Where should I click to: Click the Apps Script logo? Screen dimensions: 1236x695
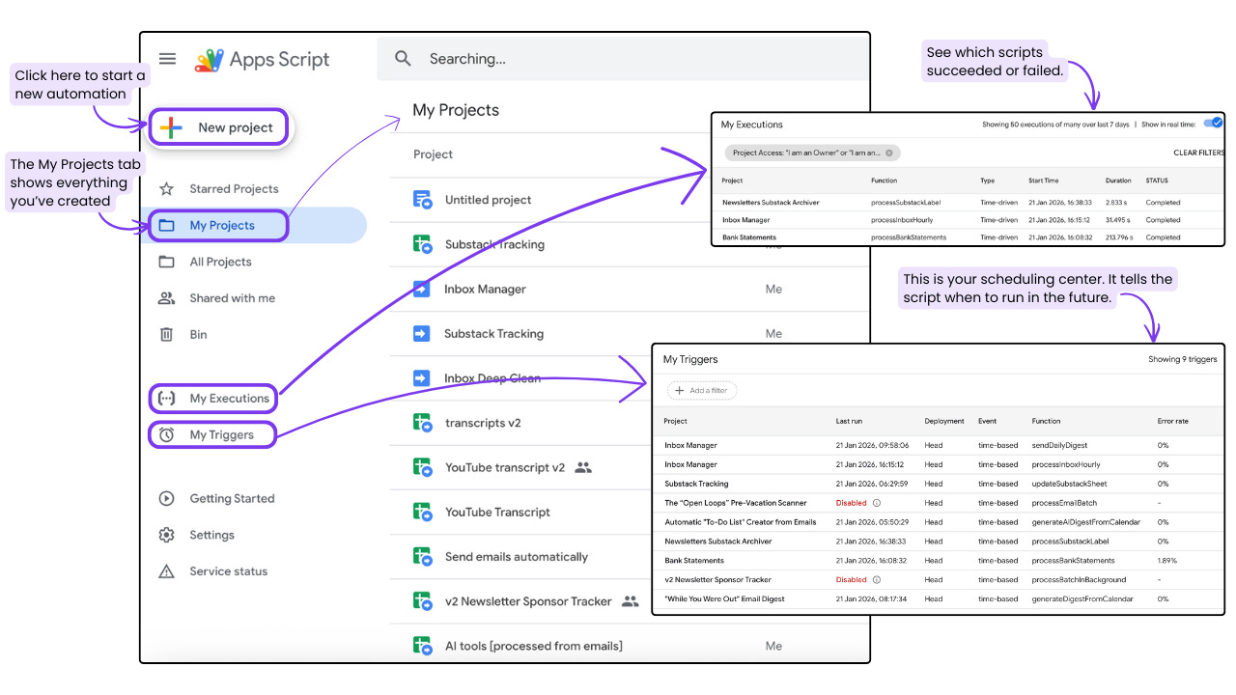click(263, 60)
